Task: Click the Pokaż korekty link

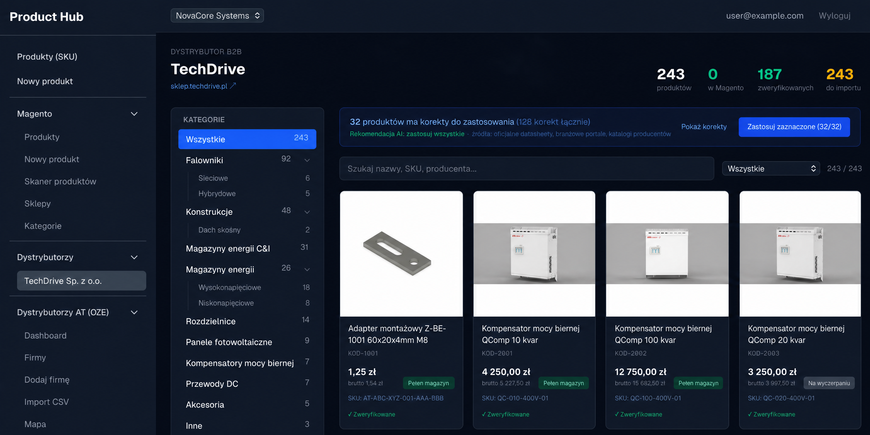Action: pyautogui.click(x=704, y=127)
